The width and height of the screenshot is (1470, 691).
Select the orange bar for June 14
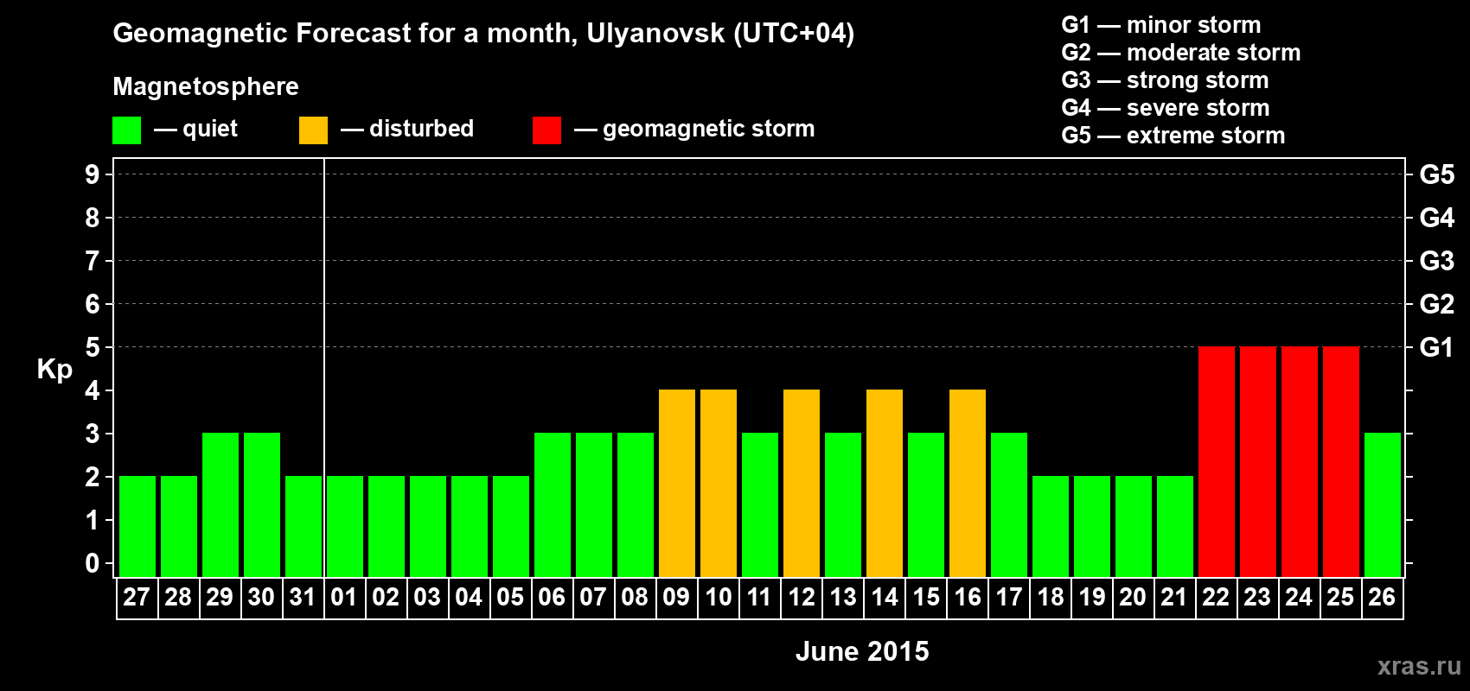(885, 483)
